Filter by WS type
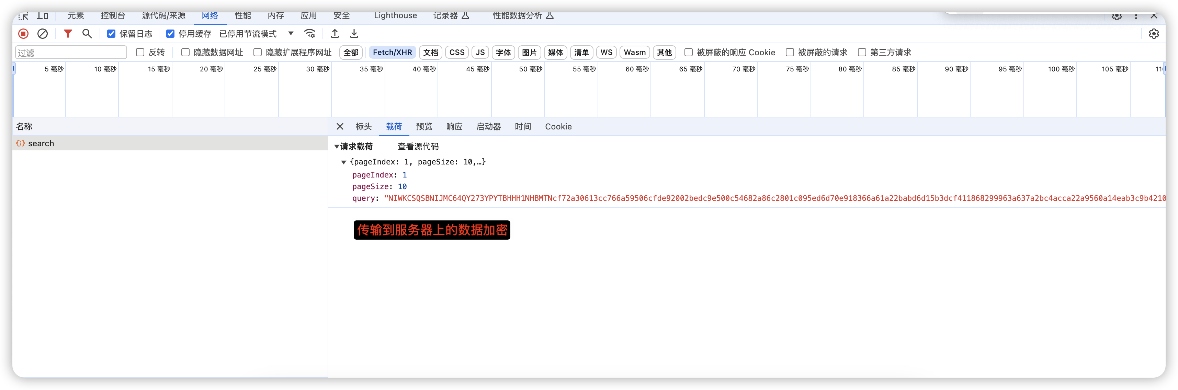This screenshot has width=1178, height=390. pyautogui.click(x=607, y=53)
